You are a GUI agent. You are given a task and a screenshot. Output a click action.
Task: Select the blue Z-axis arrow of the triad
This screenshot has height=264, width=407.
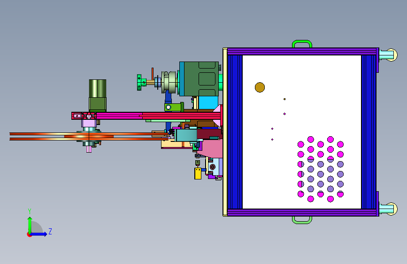pyautogui.click(x=38, y=234)
